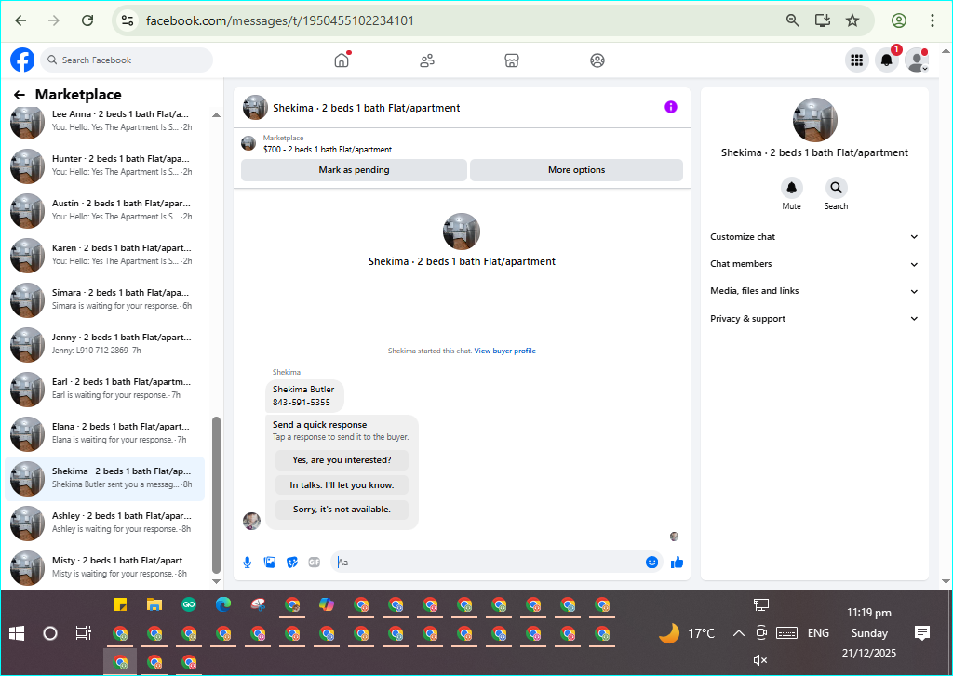Open the account profile menu
This screenshot has width=953, height=676.
click(x=917, y=60)
